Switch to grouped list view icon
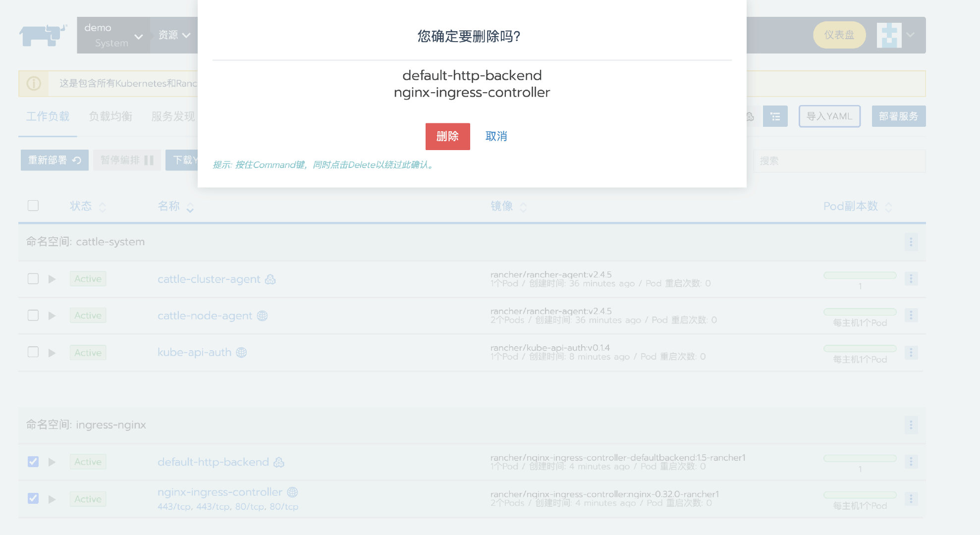980x535 pixels. click(775, 116)
